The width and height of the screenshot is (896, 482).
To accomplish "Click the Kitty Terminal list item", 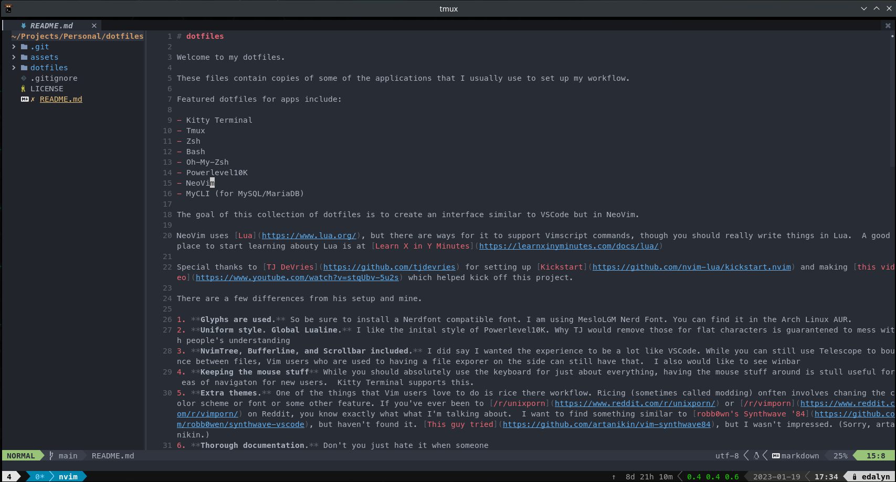I will point(219,120).
